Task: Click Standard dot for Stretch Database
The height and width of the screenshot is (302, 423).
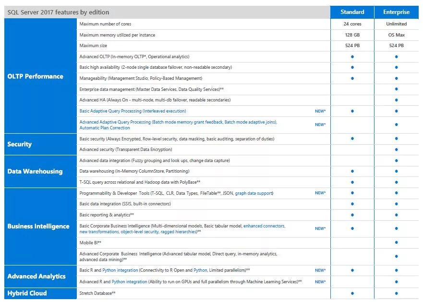Action: [352, 293]
